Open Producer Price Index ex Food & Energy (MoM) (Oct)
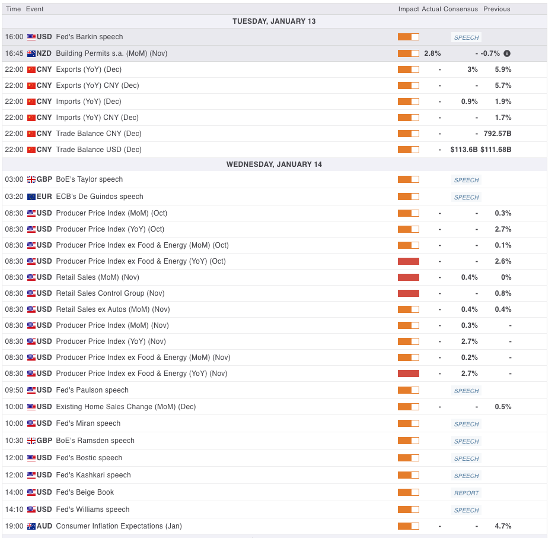Image resolution: width=558 pixels, height=538 pixels. point(142,245)
